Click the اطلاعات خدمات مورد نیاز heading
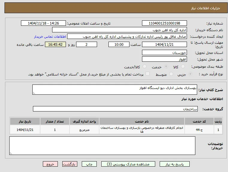 [x=202, y=99]
